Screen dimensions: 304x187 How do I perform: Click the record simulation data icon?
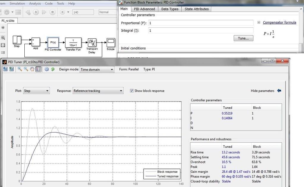point(62,12)
